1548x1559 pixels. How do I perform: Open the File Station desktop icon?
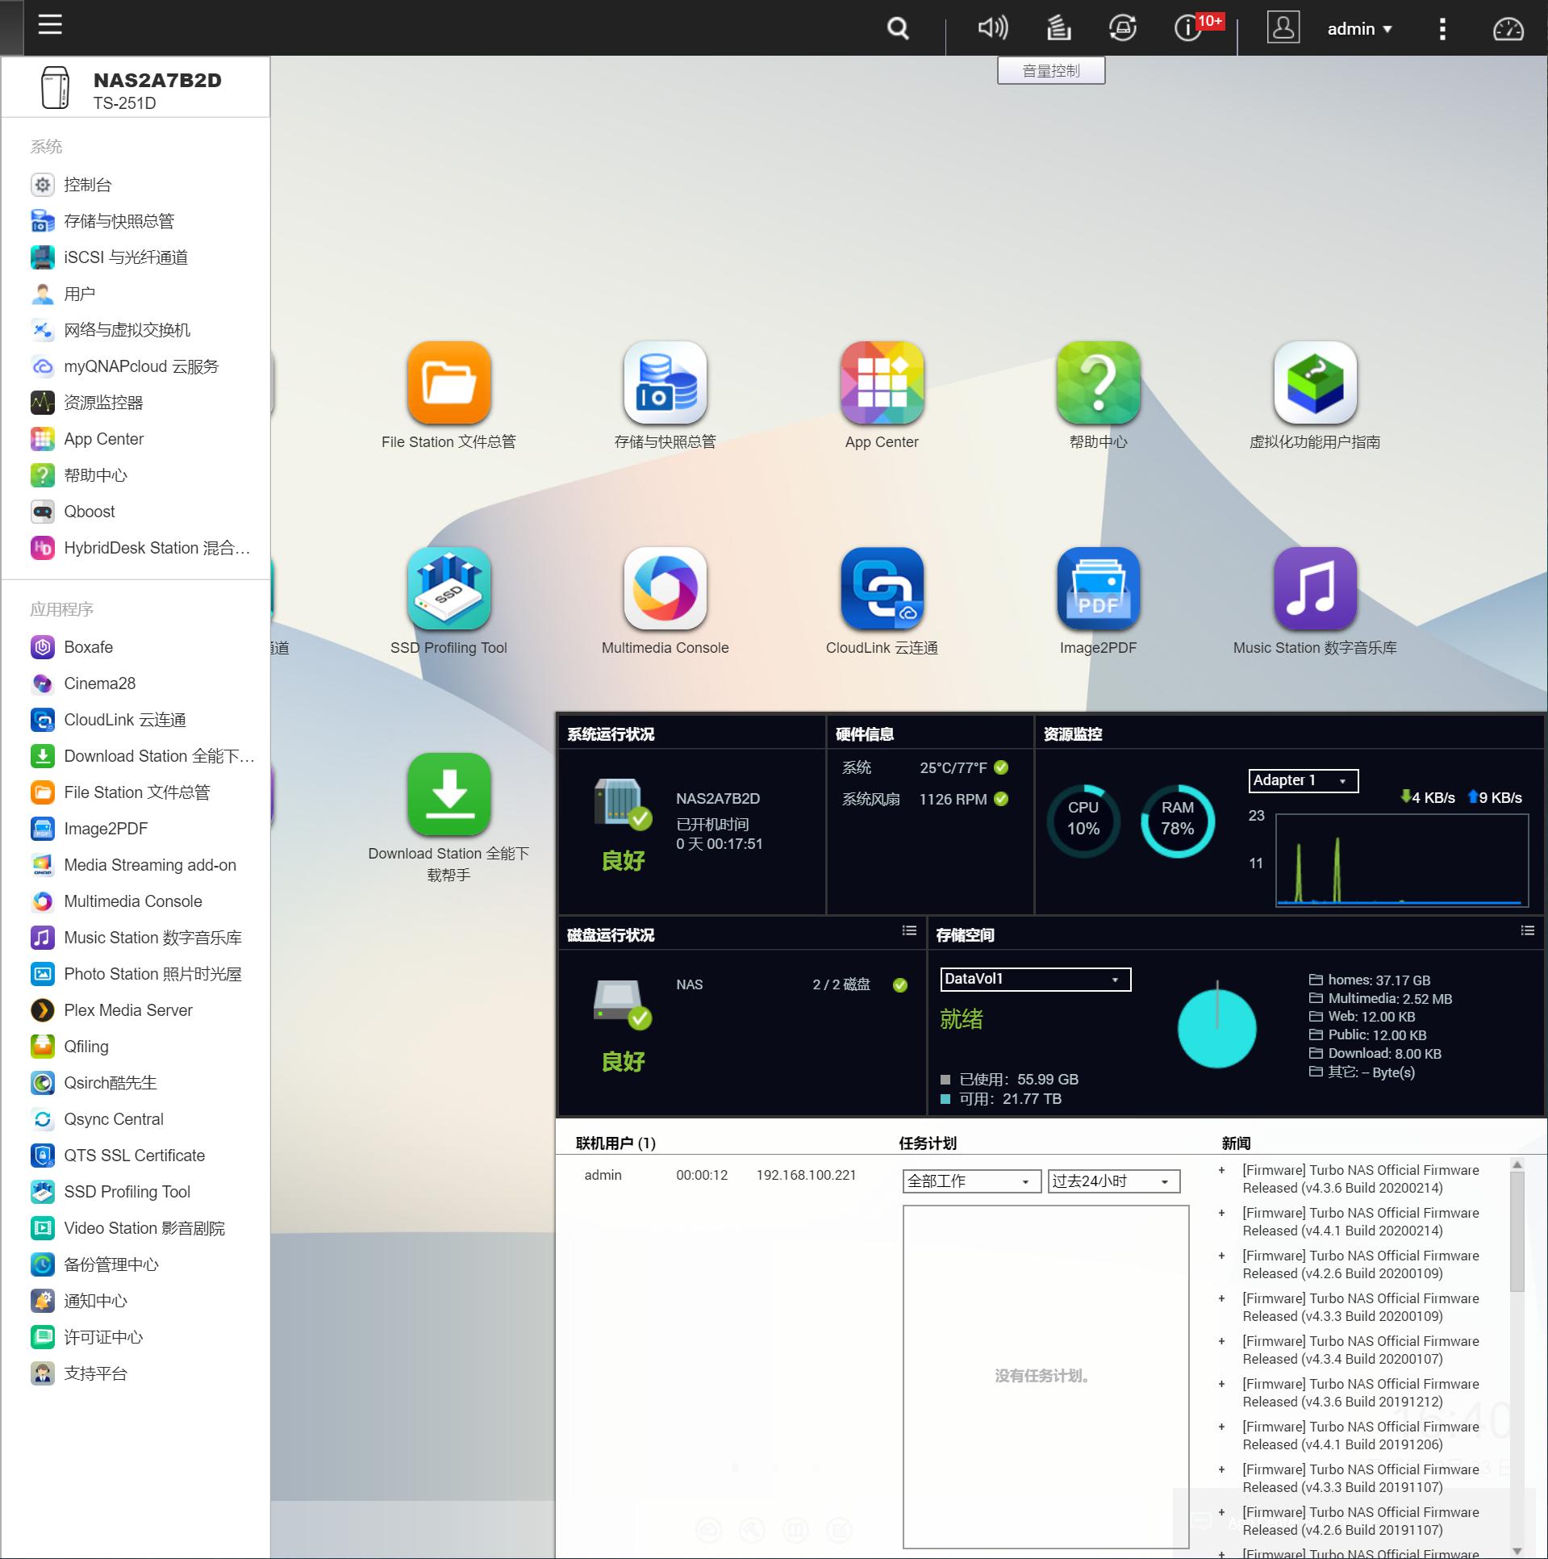(x=449, y=383)
